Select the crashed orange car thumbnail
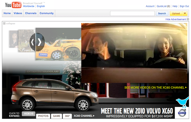This screenshot has height=122, width=191. 59,44
